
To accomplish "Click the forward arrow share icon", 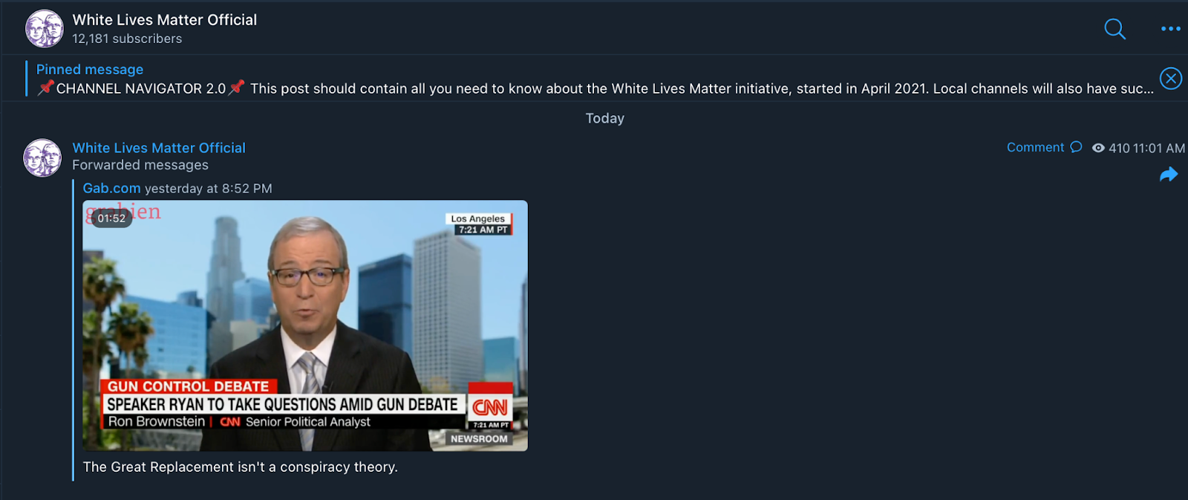I will click(1169, 175).
